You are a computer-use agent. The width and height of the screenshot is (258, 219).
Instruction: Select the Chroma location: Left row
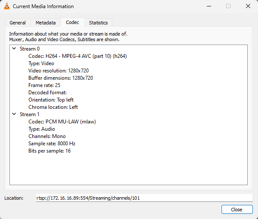53,107
